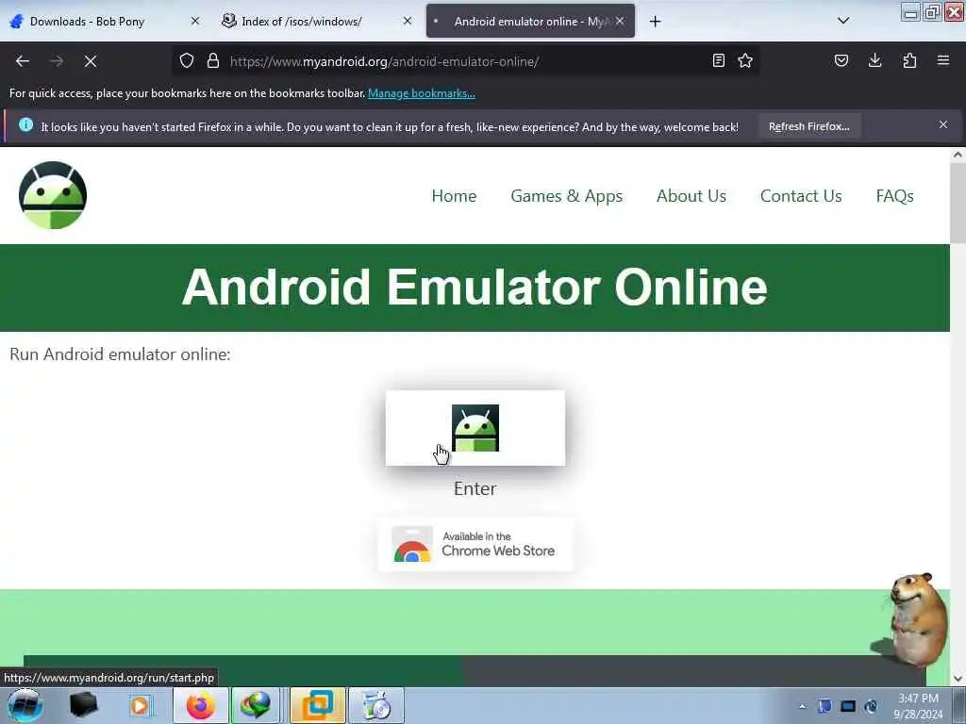Image resolution: width=966 pixels, height=724 pixels.
Task: Open the VMware taskbar icon
Action: (x=318, y=705)
